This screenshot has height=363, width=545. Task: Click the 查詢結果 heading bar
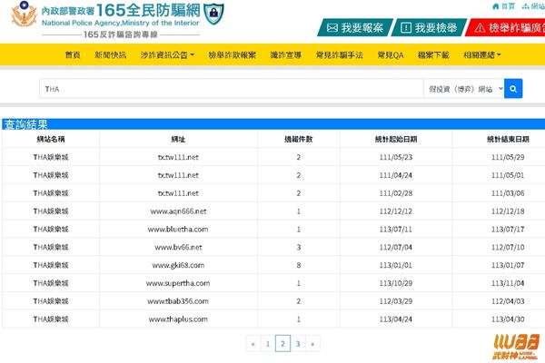[273, 124]
